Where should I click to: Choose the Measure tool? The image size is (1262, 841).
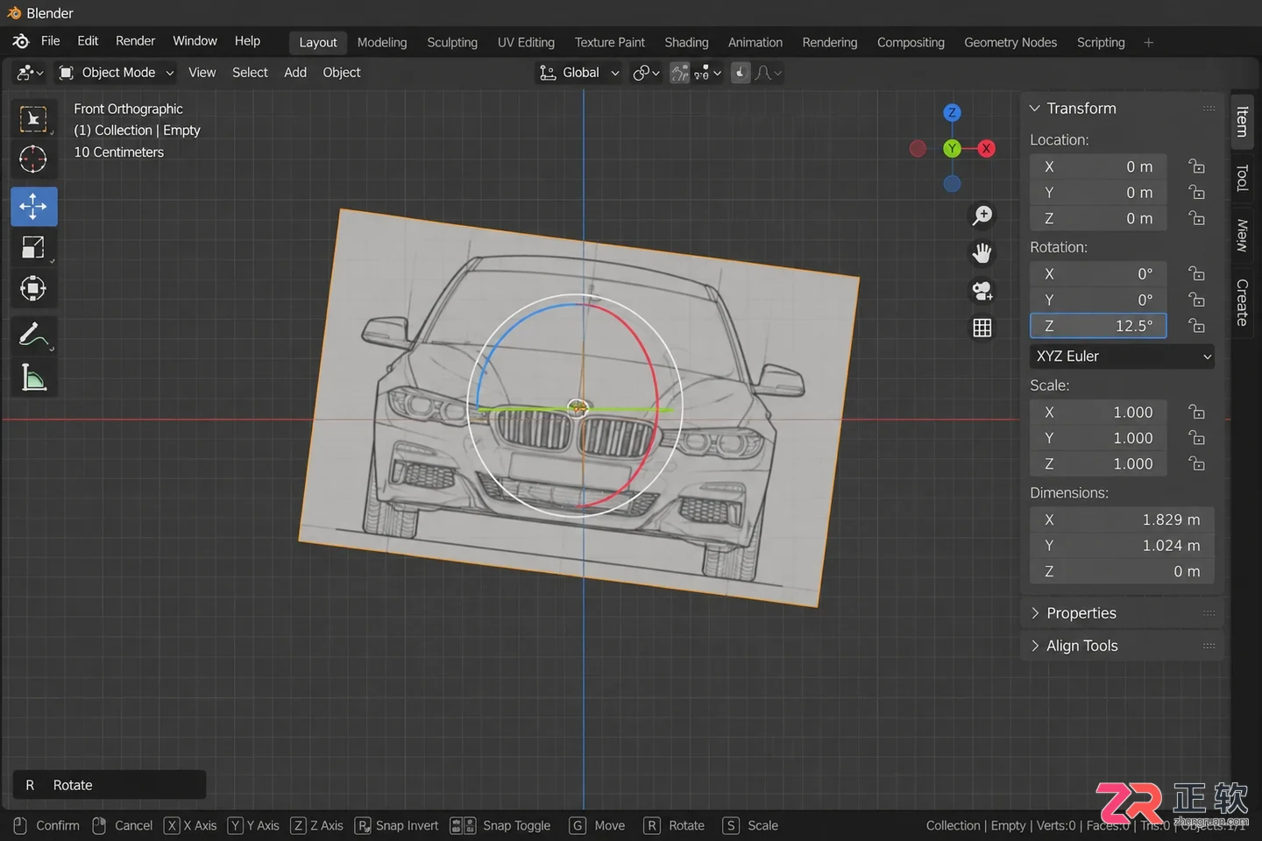(33, 378)
